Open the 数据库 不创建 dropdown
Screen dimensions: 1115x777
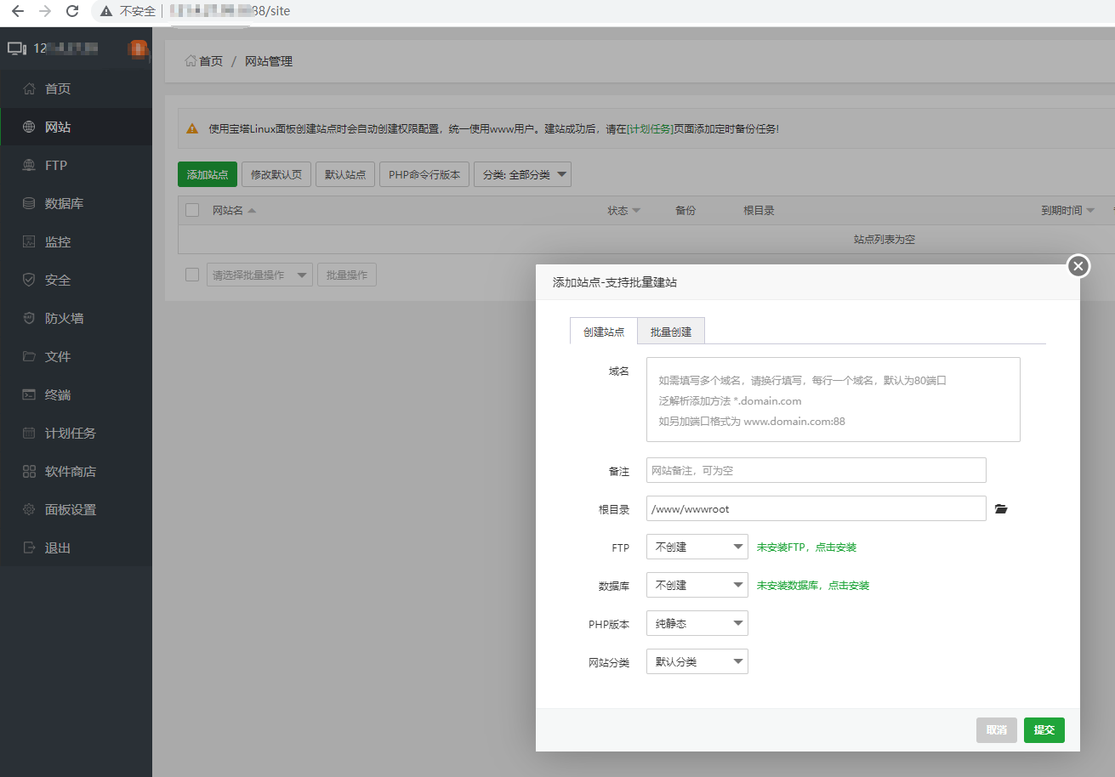click(x=697, y=585)
